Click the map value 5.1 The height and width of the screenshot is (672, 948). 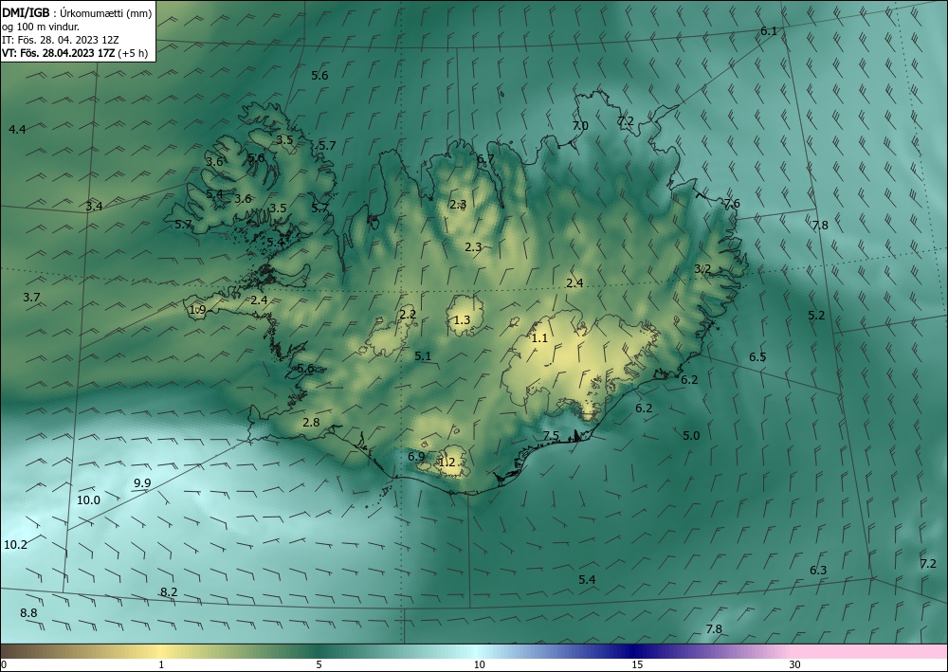pos(423,356)
